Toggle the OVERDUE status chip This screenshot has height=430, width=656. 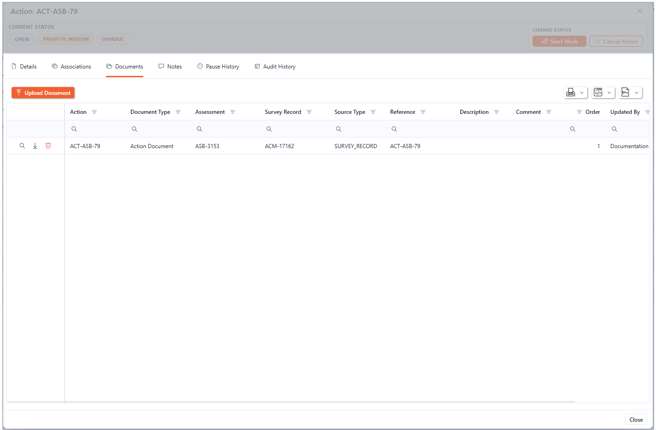coord(112,39)
